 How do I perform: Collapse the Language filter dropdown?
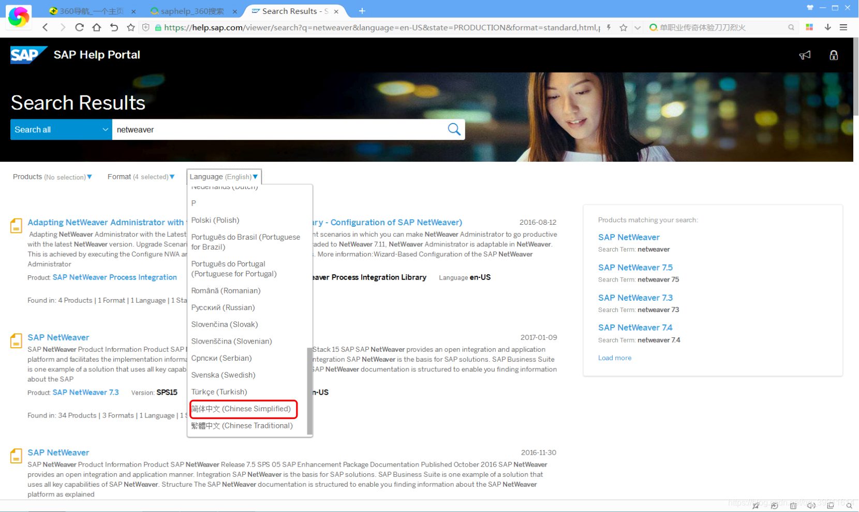coord(224,177)
